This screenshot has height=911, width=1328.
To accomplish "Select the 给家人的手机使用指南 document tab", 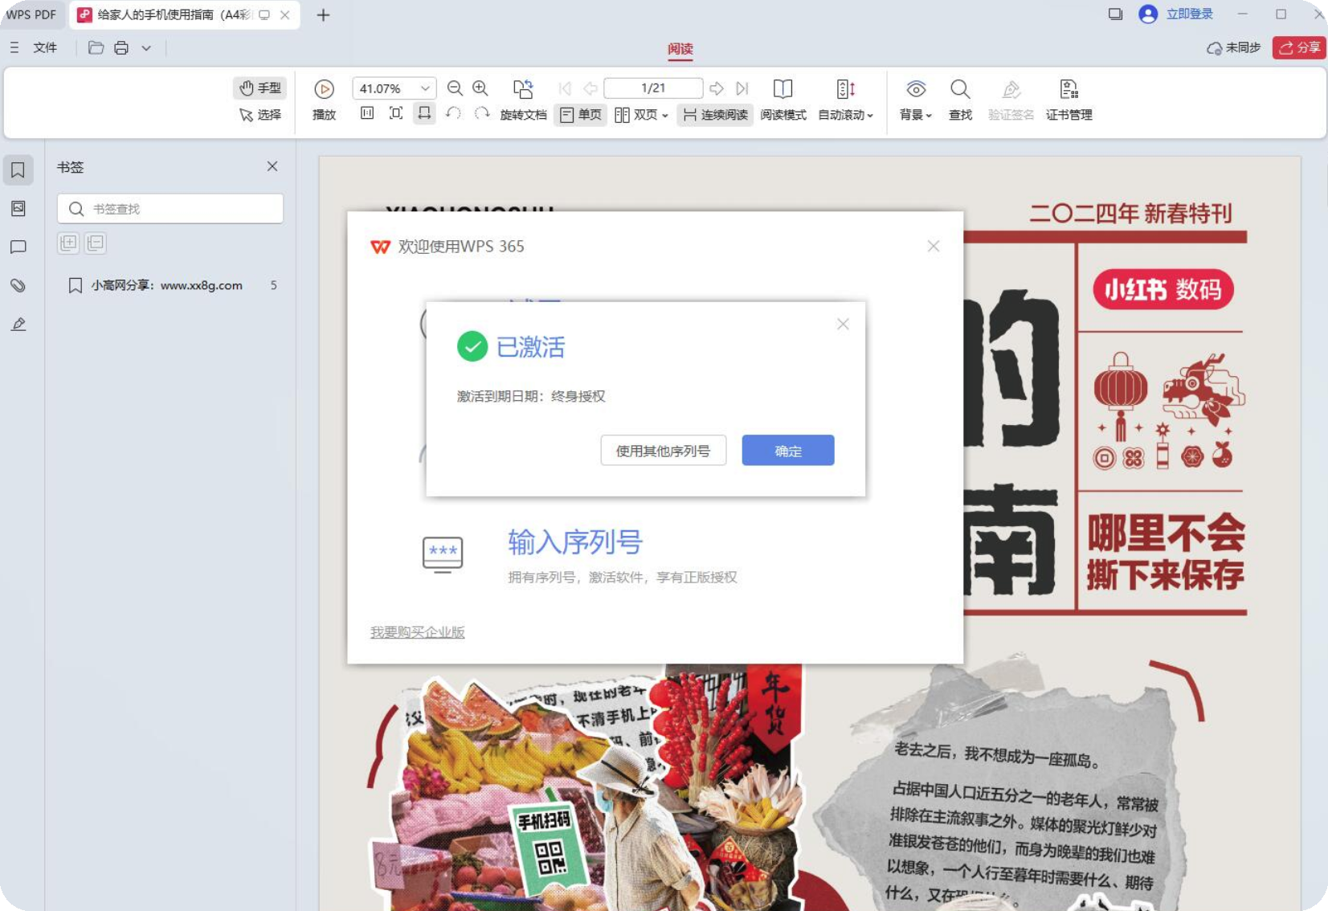I will pos(173,14).
